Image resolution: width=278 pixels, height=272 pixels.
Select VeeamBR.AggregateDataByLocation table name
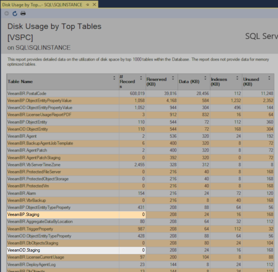point(40,222)
